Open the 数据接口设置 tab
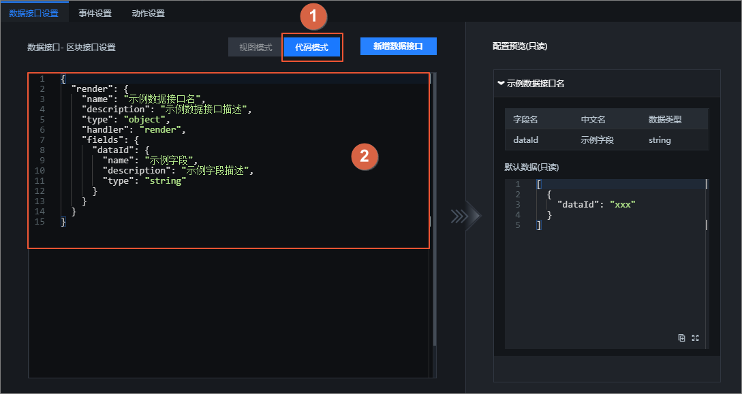742x394 pixels. tap(34, 13)
